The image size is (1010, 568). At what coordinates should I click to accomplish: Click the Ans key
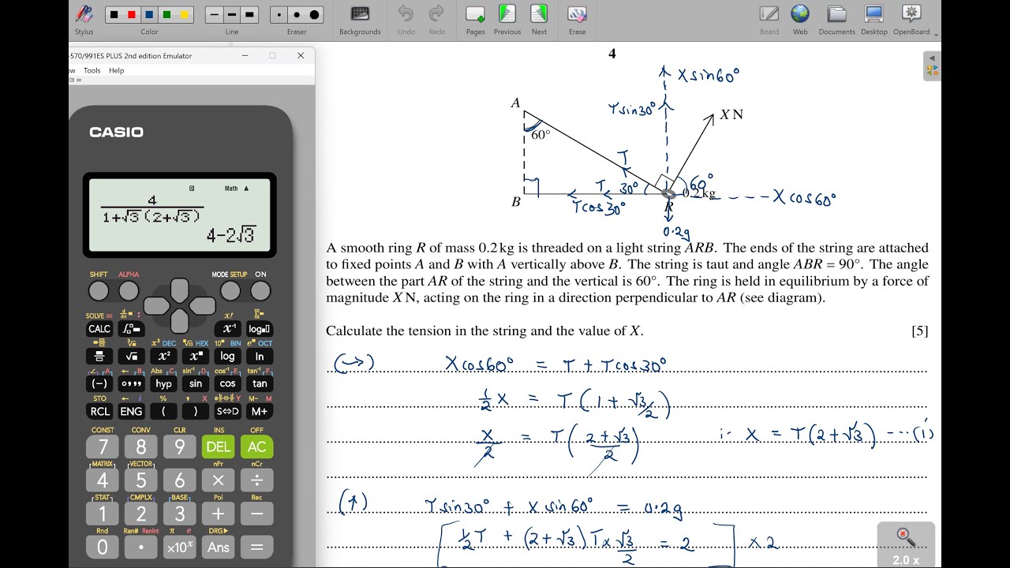click(x=218, y=547)
